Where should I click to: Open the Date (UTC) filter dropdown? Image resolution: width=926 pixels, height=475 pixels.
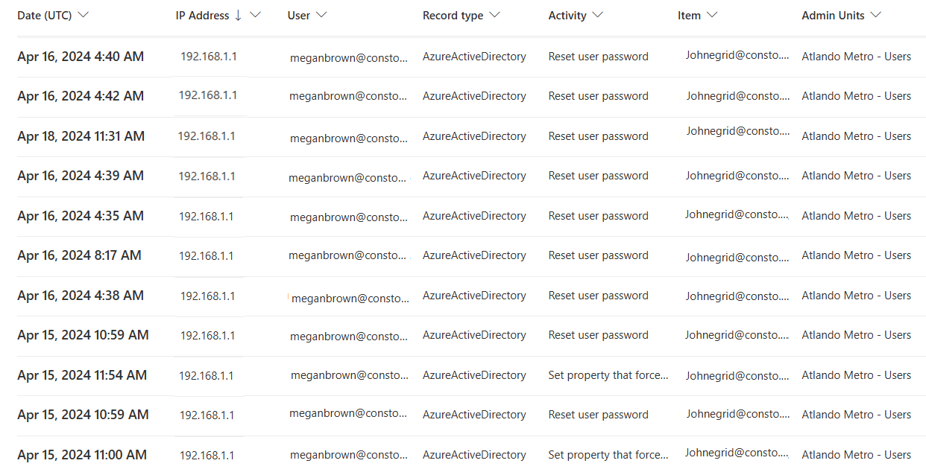pyautogui.click(x=84, y=14)
